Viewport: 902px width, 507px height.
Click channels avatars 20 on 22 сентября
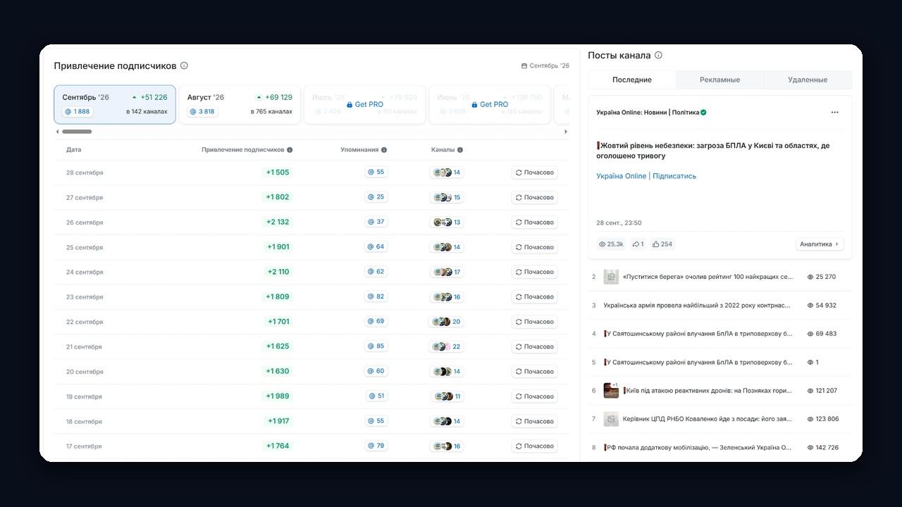[x=446, y=322]
